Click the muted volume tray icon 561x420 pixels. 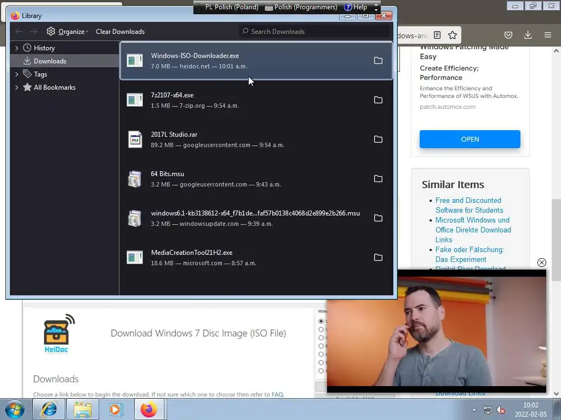click(x=501, y=410)
